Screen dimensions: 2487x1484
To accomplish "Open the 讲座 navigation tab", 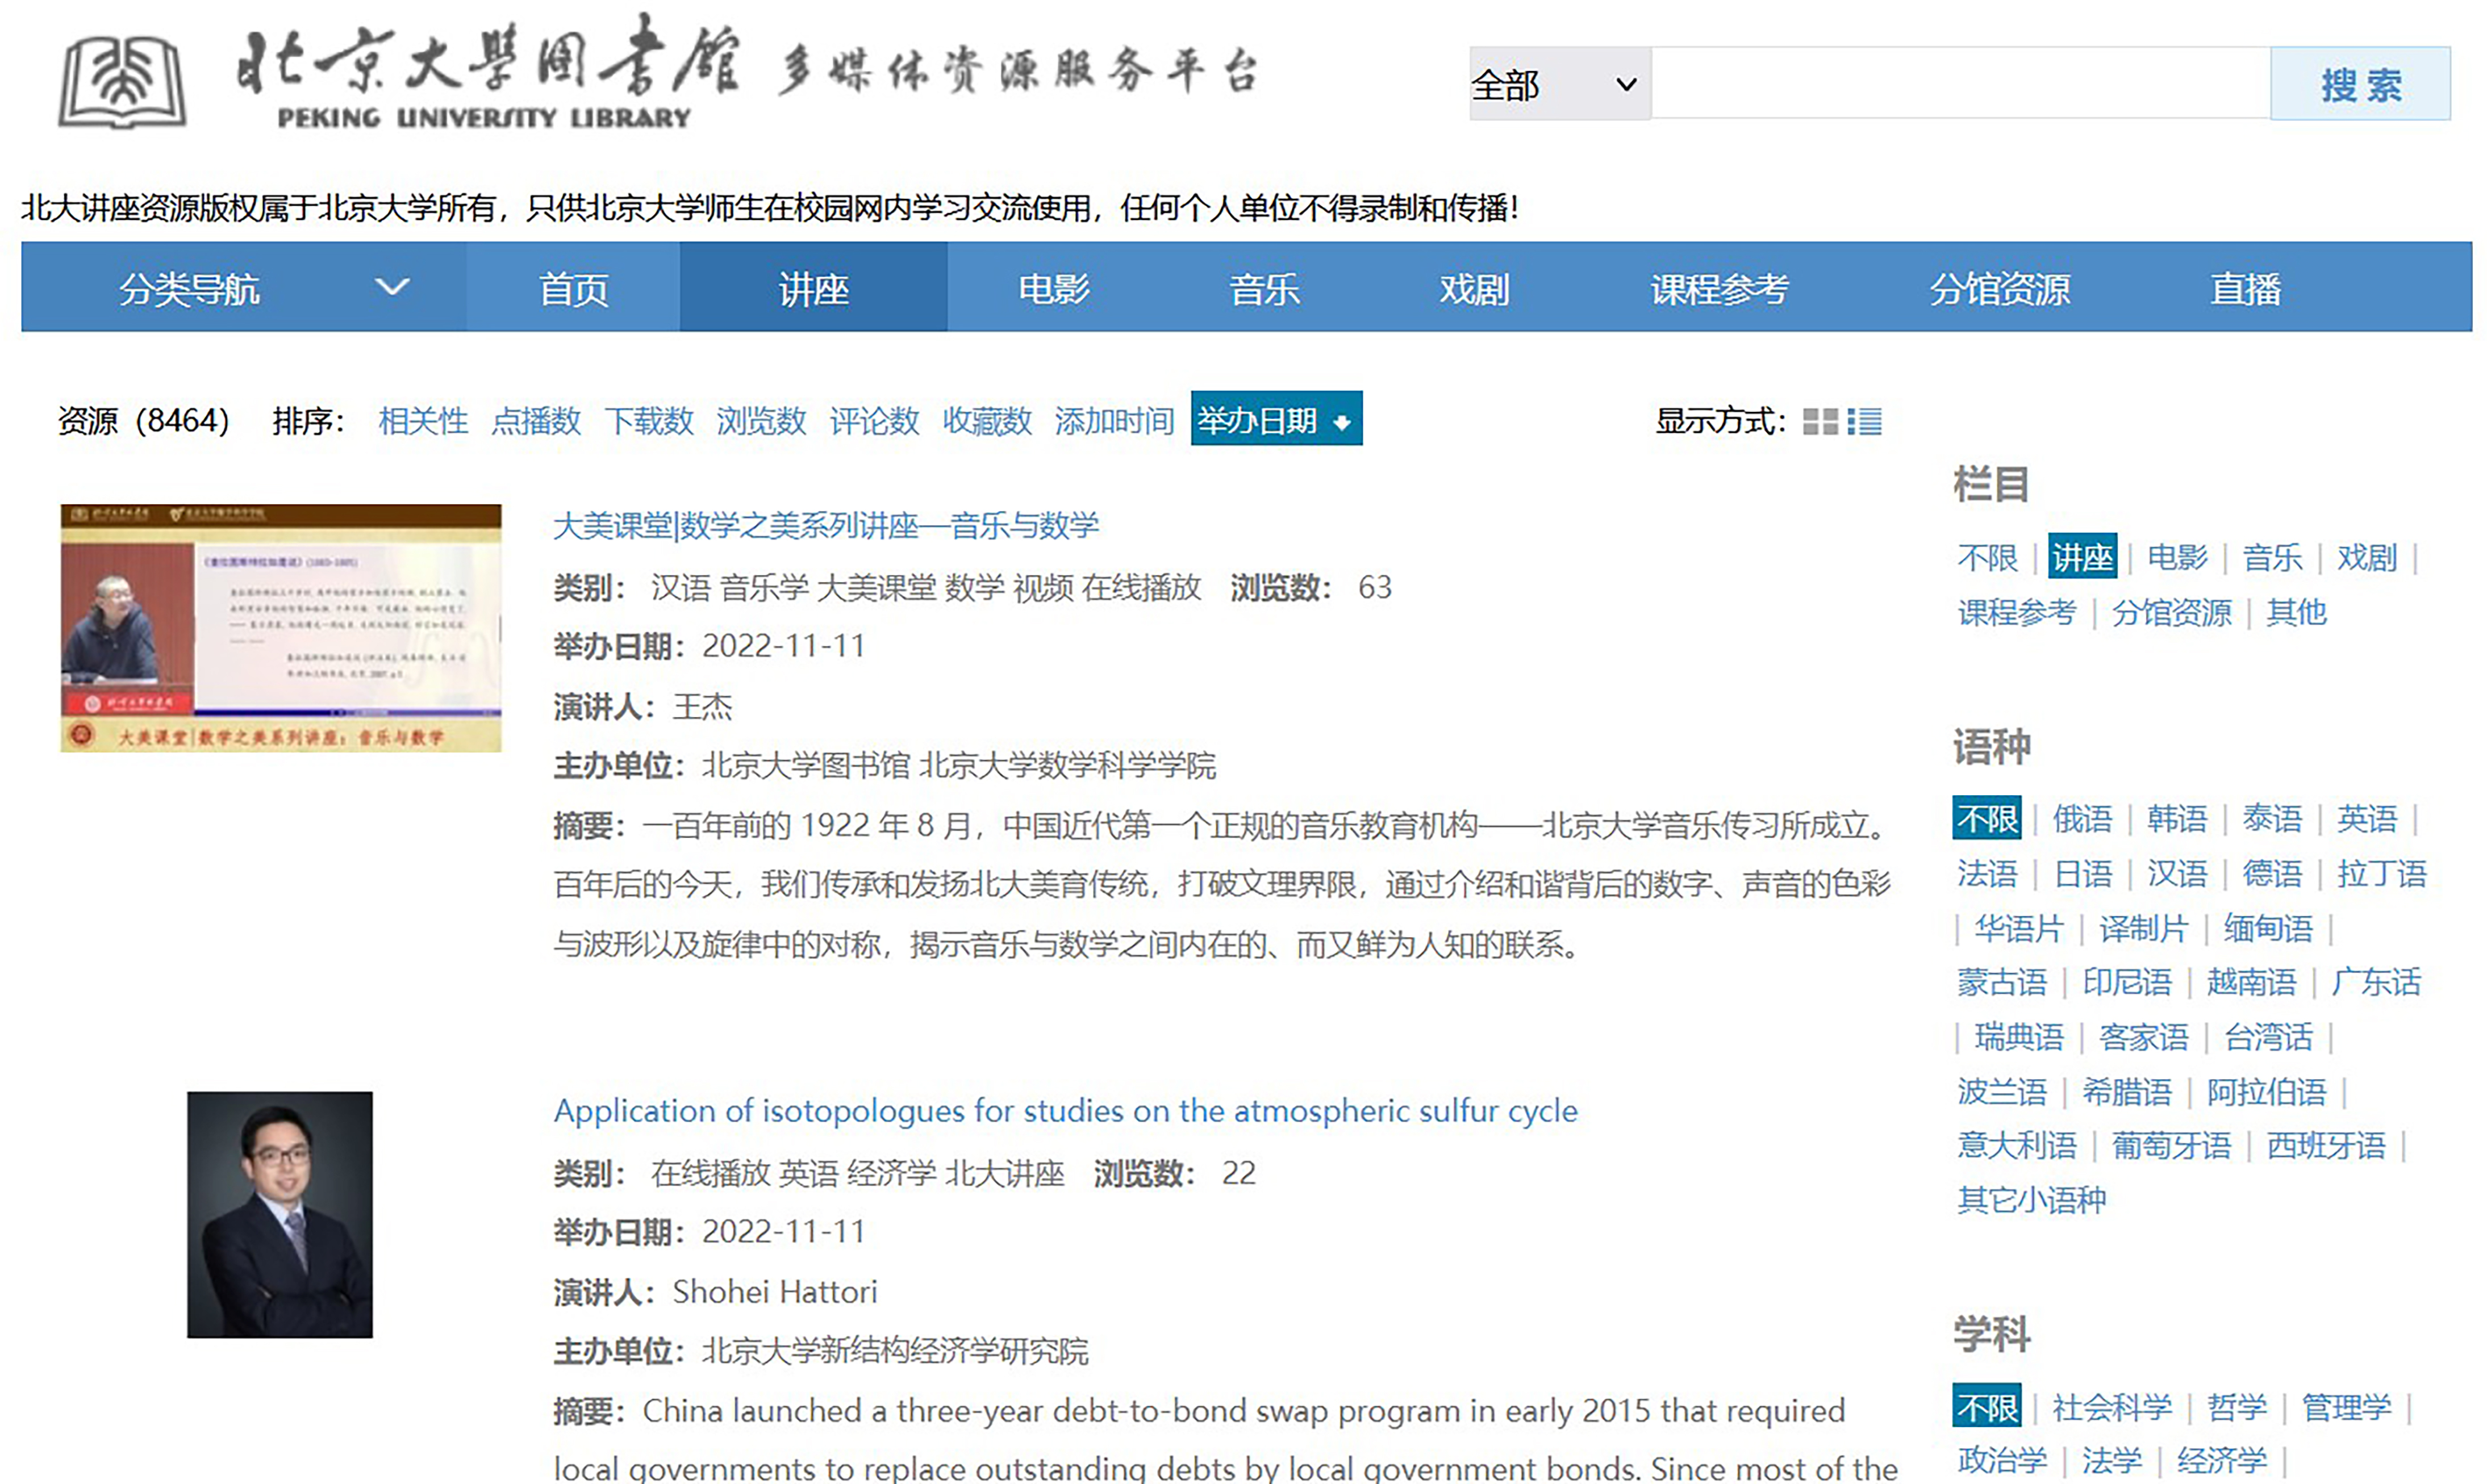I will point(813,288).
